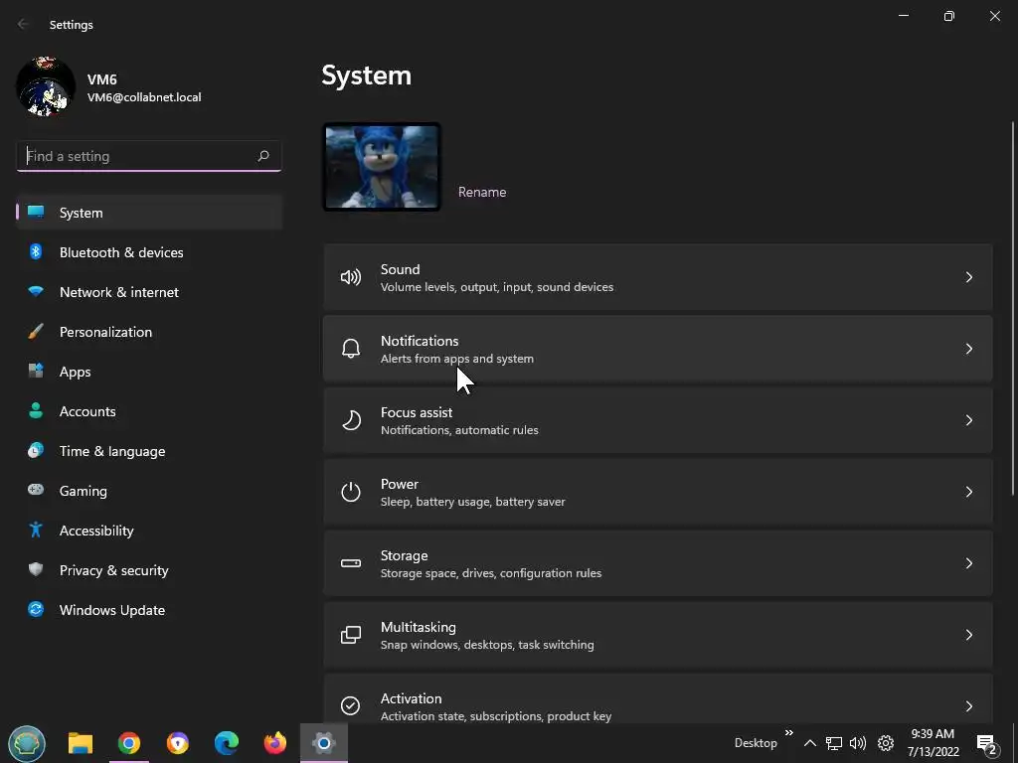Viewport: 1018px width, 763px height.
Task: Click the Gaming controller icon
Action: (x=36, y=490)
